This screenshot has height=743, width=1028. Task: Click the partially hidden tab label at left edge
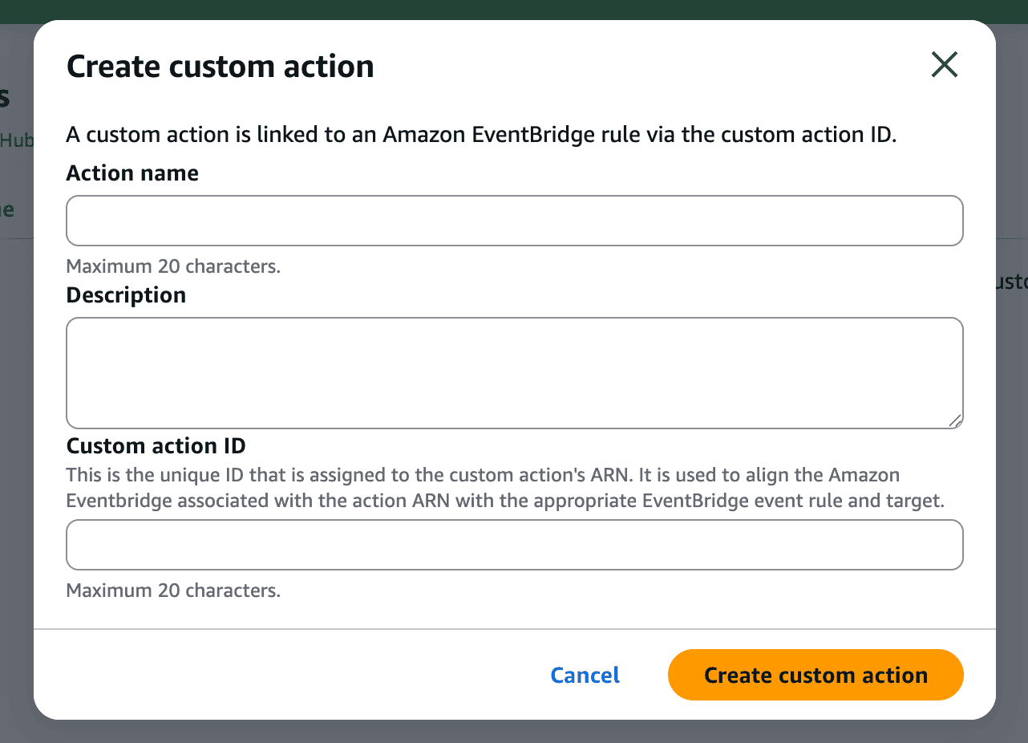pos(7,210)
